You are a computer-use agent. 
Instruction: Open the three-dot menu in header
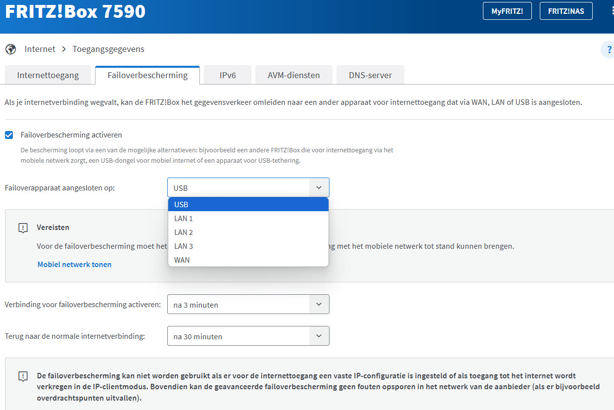[612, 11]
